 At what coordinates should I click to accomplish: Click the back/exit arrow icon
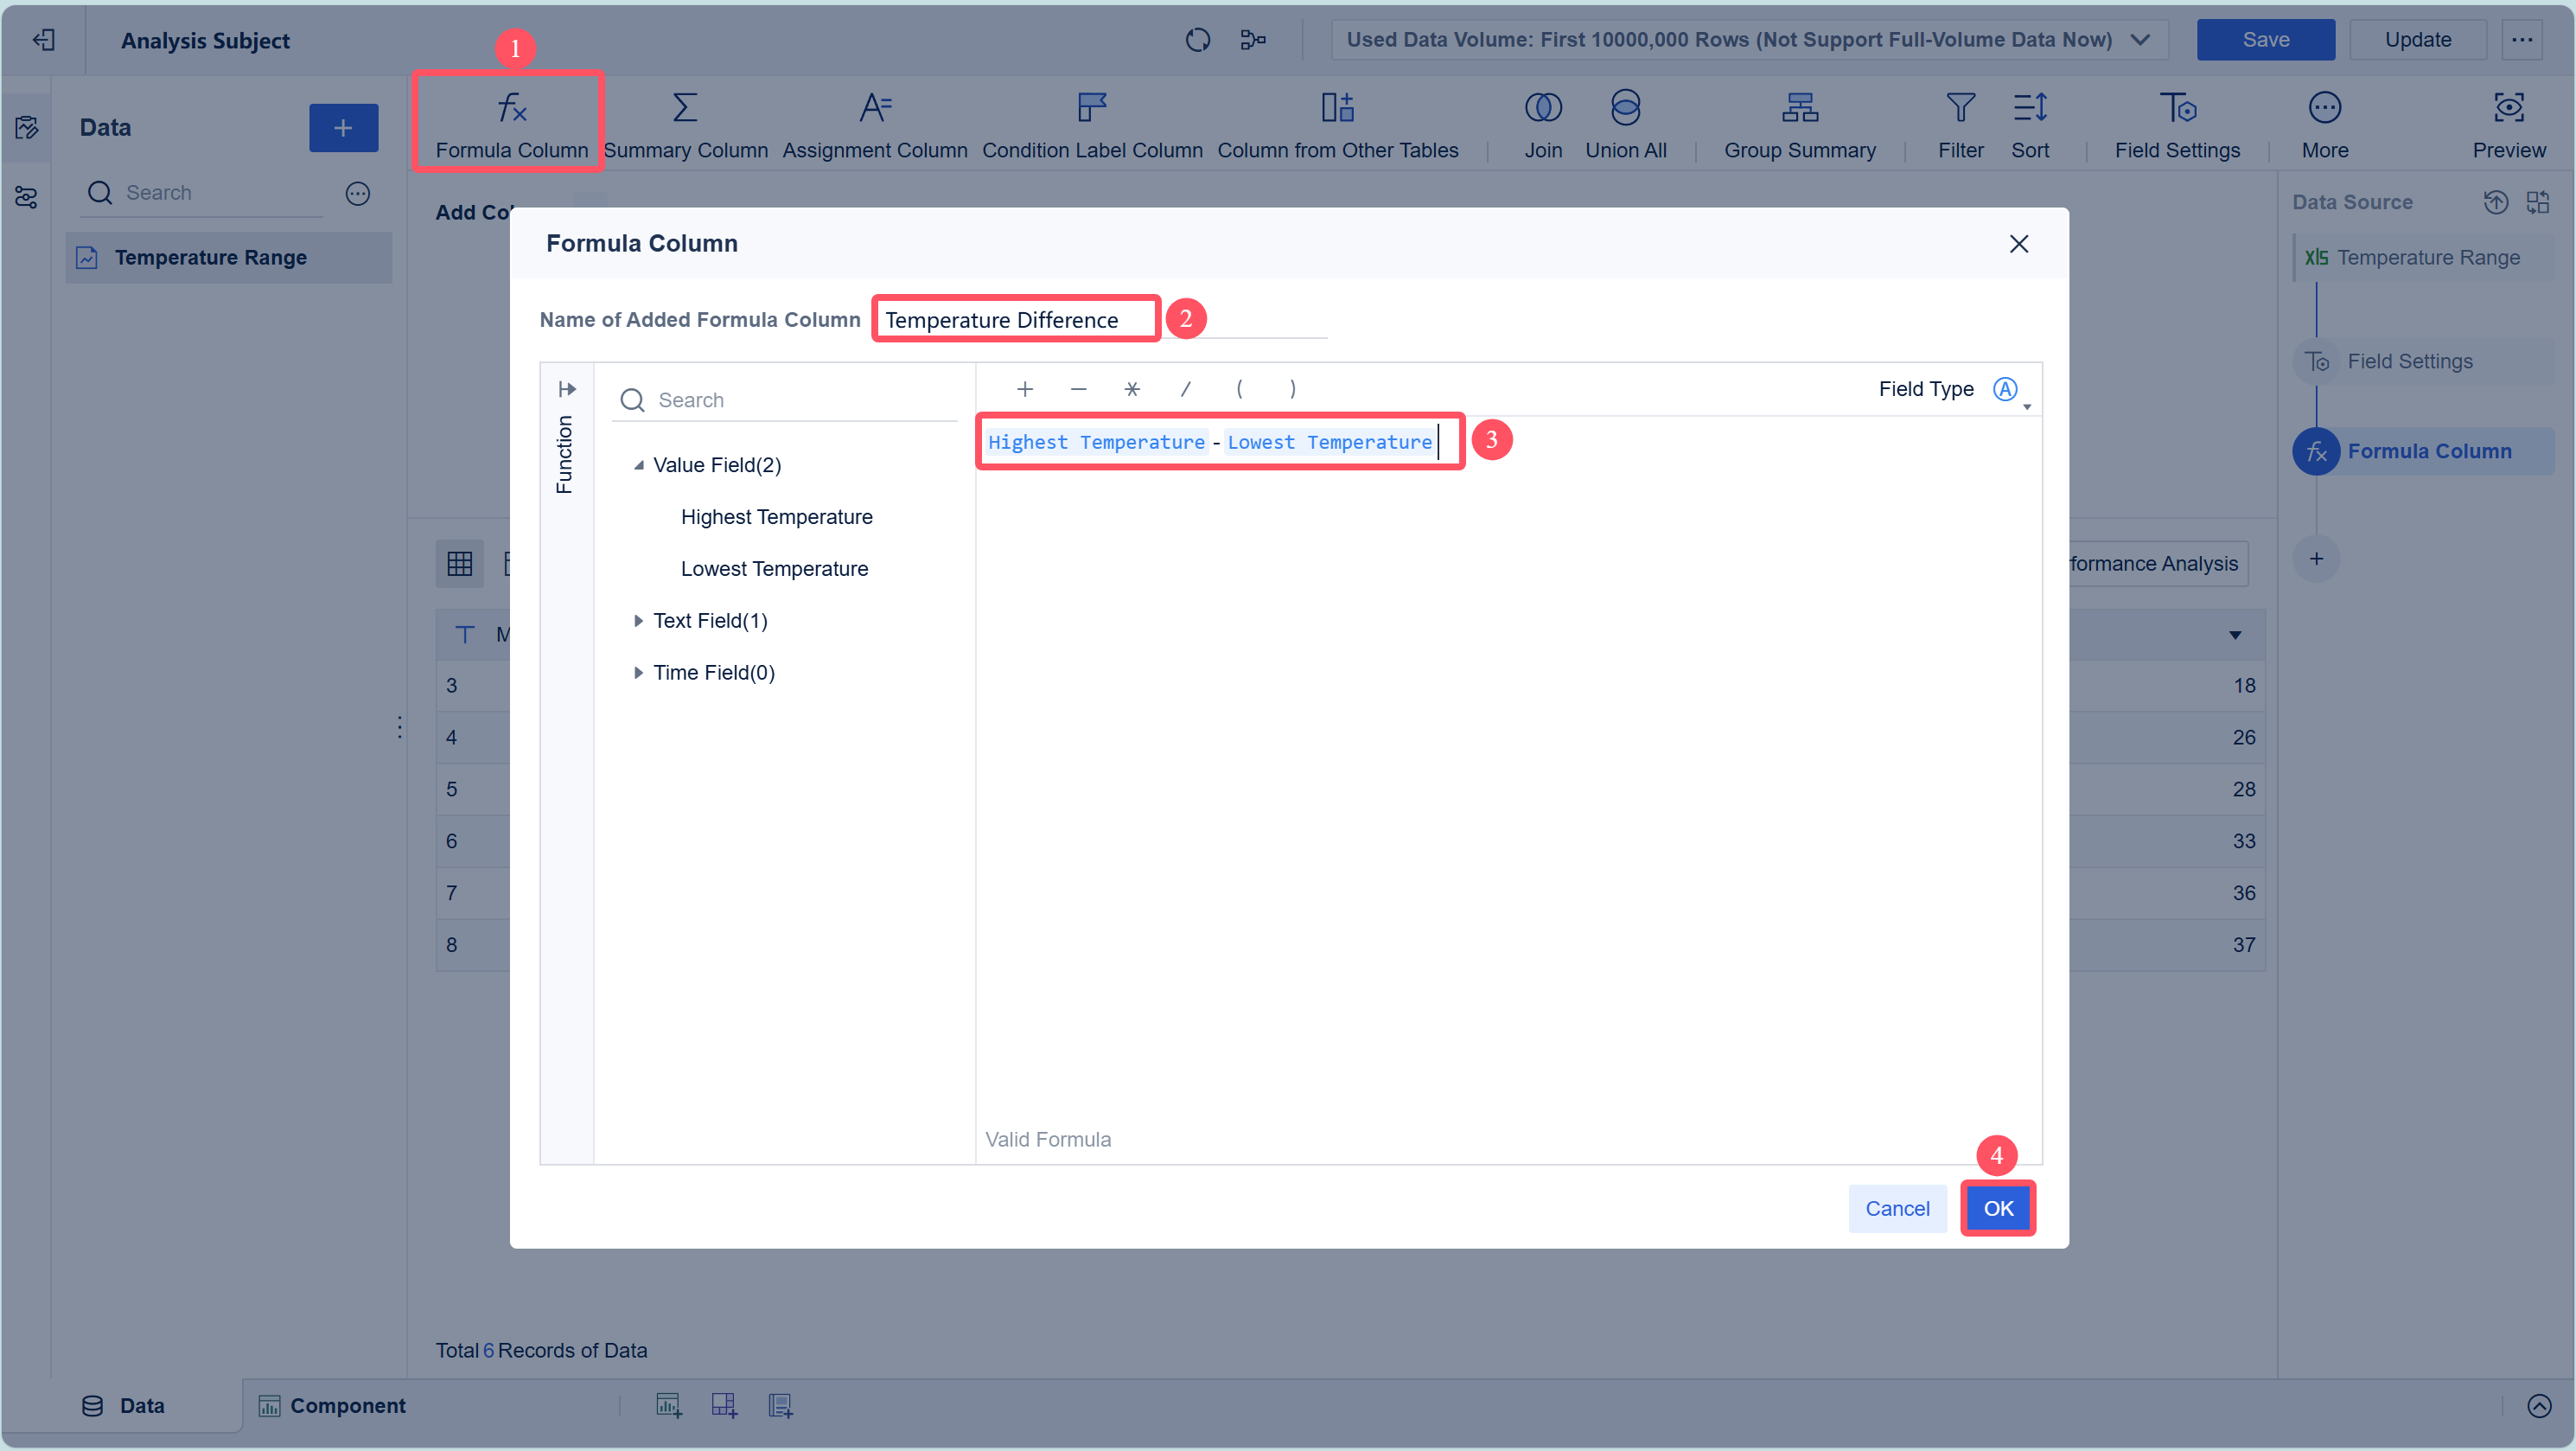point(43,40)
